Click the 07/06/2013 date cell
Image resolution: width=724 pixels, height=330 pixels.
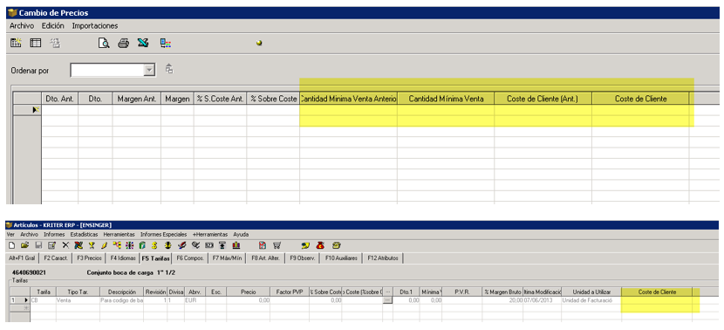coord(542,300)
